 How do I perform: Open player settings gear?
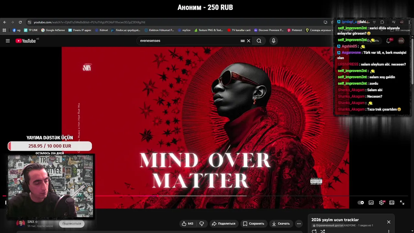(381, 203)
